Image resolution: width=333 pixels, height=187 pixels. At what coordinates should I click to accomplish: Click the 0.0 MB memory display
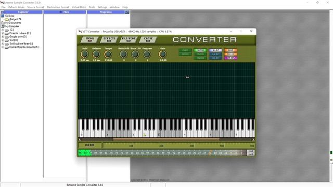click(89, 145)
